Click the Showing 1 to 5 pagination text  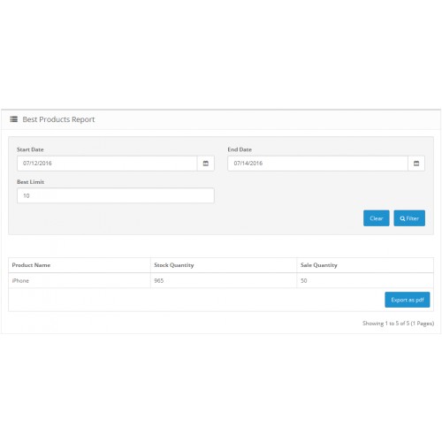point(398,324)
